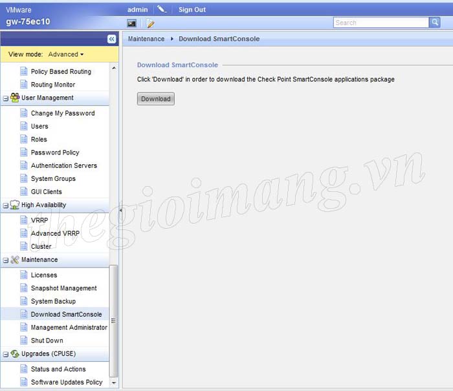Viewport: 453px width, 391px height.
Task: Click the notepad with pencil toolbar icon
Action: coord(150,23)
